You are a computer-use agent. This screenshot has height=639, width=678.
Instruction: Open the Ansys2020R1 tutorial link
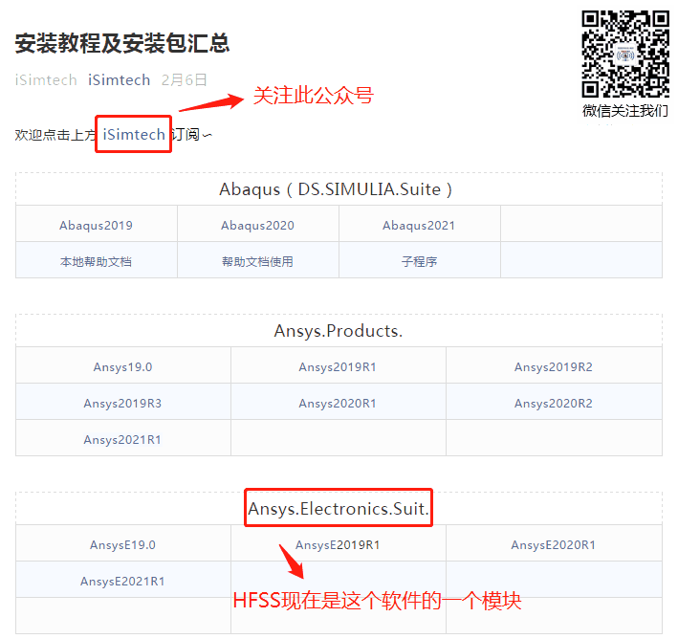tap(338, 404)
